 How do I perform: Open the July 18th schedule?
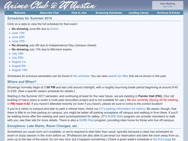(x=17, y=54)
